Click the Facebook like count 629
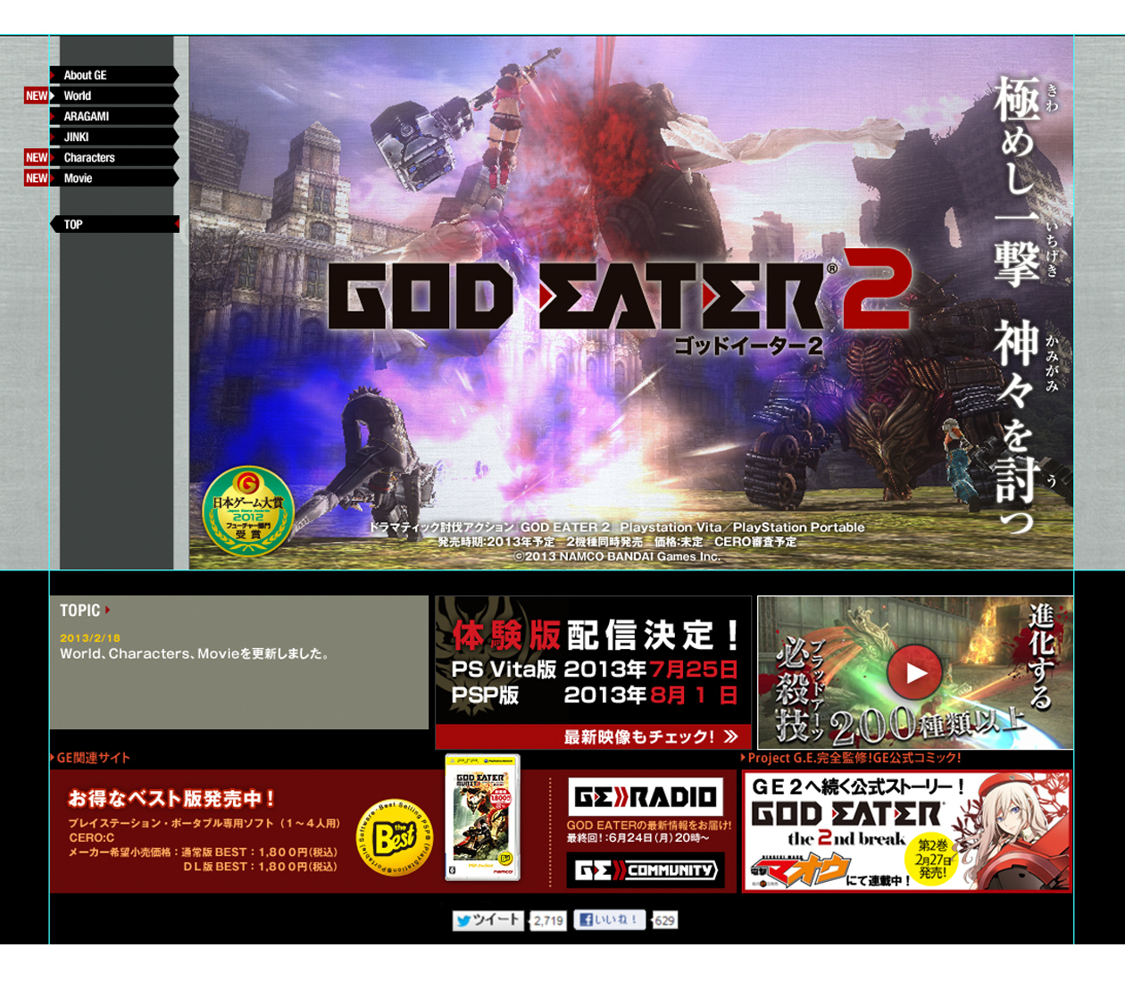The image size is (1125, 989). pos(665,921)
